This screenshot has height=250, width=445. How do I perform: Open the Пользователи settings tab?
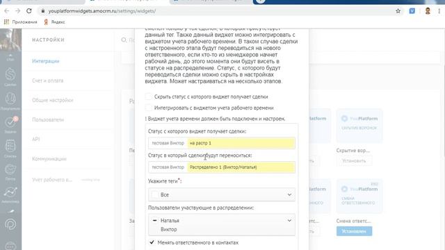click(48, 119)
